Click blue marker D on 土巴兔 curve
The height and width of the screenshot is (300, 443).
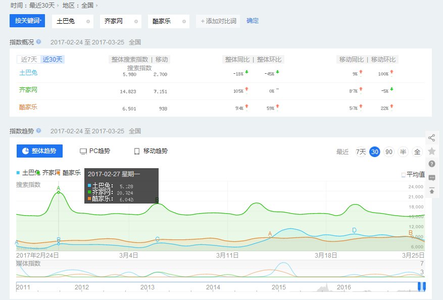(354, 230)
